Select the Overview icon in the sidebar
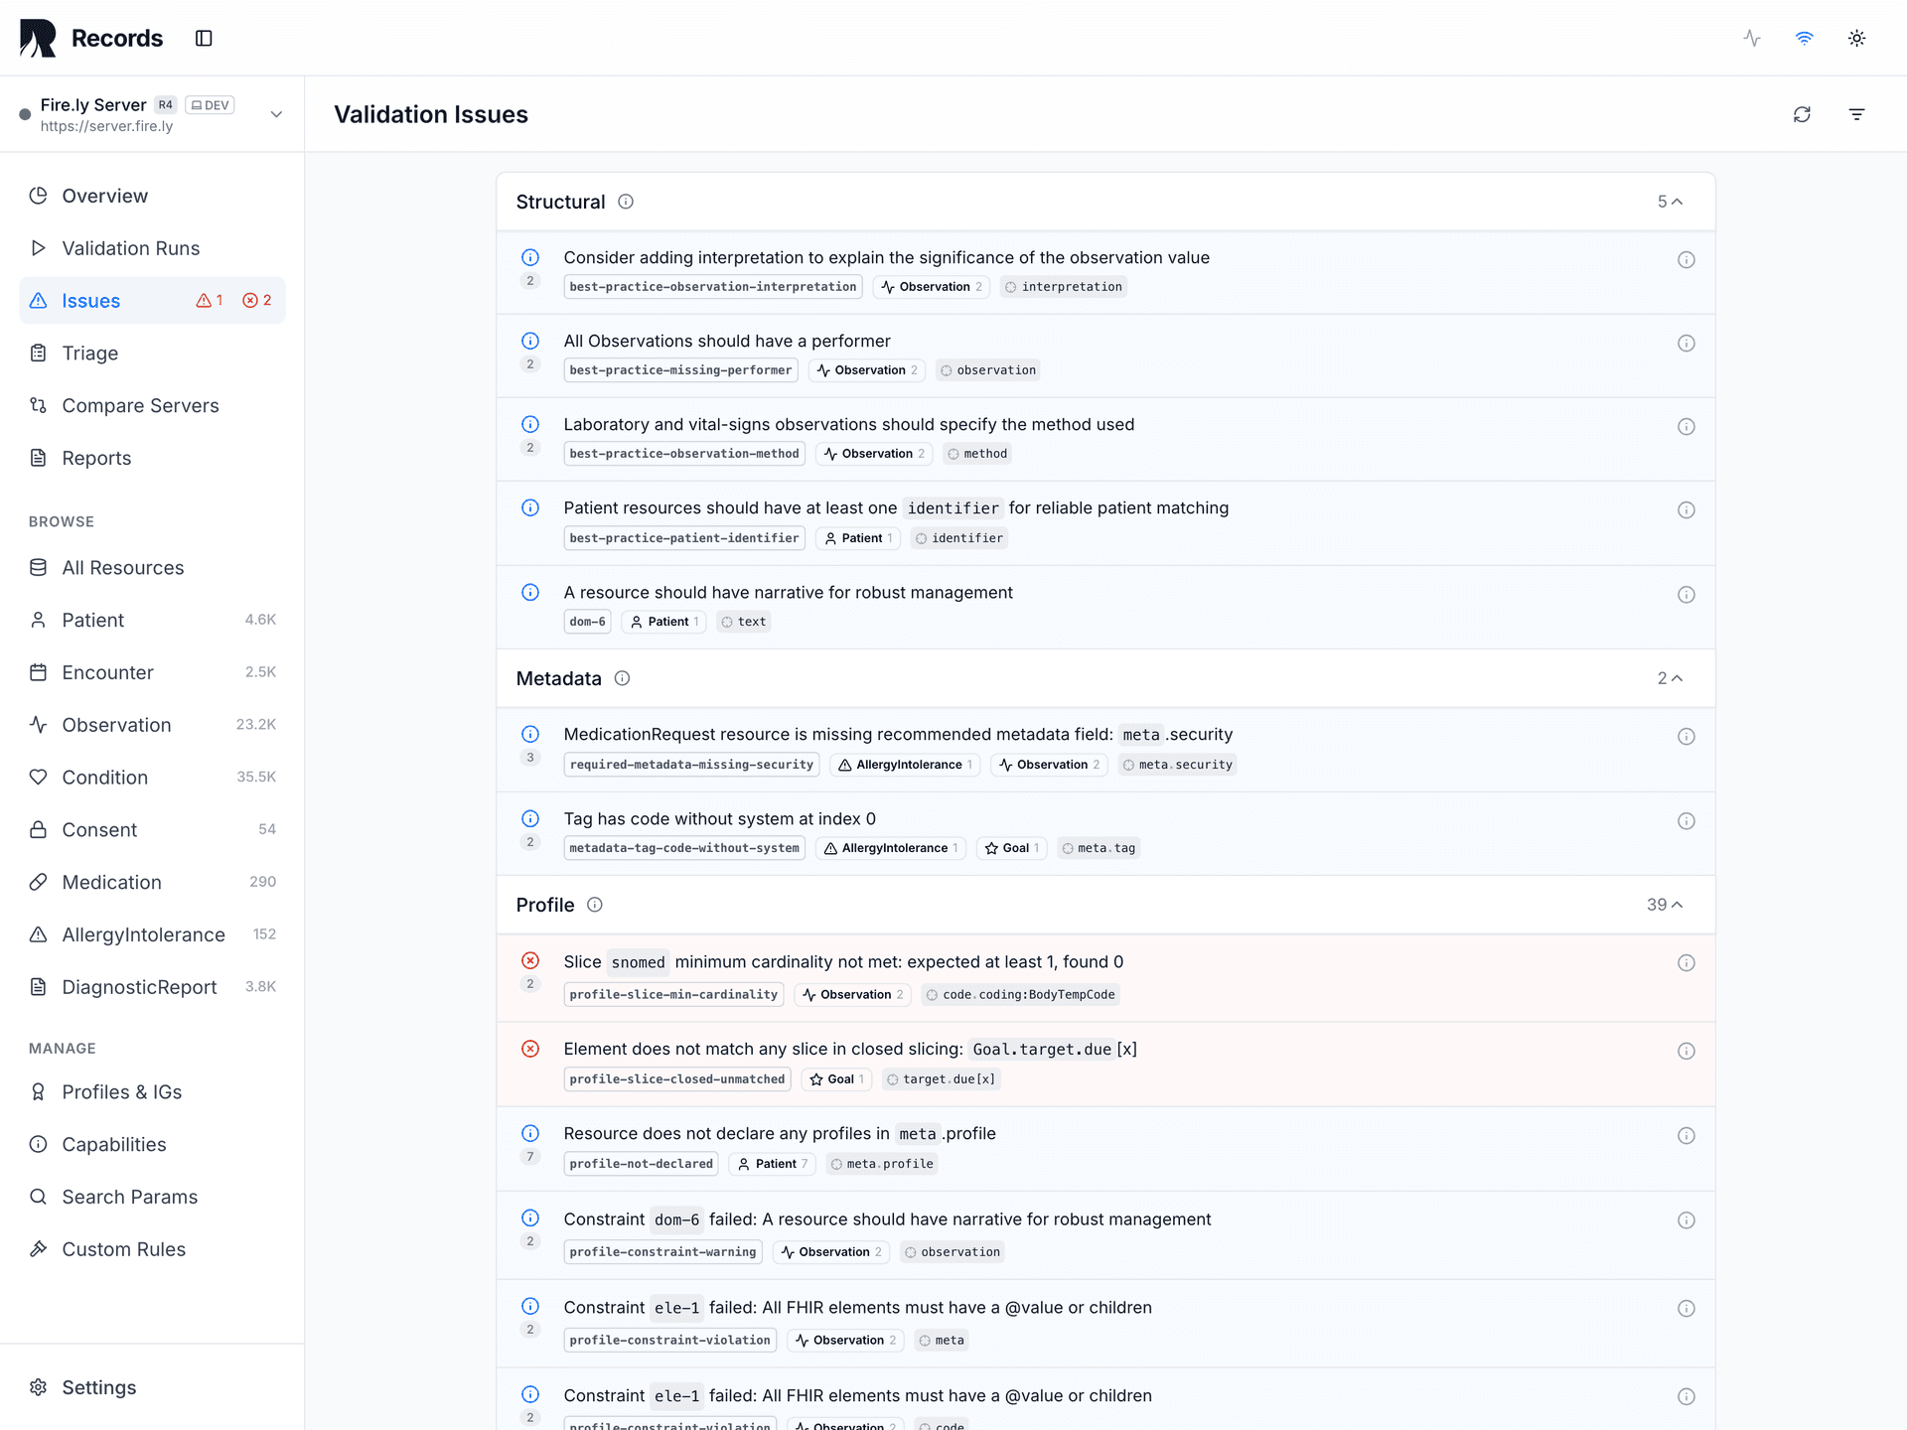The width and height of the screenshot is (1907, 1430). click(39, 196)
